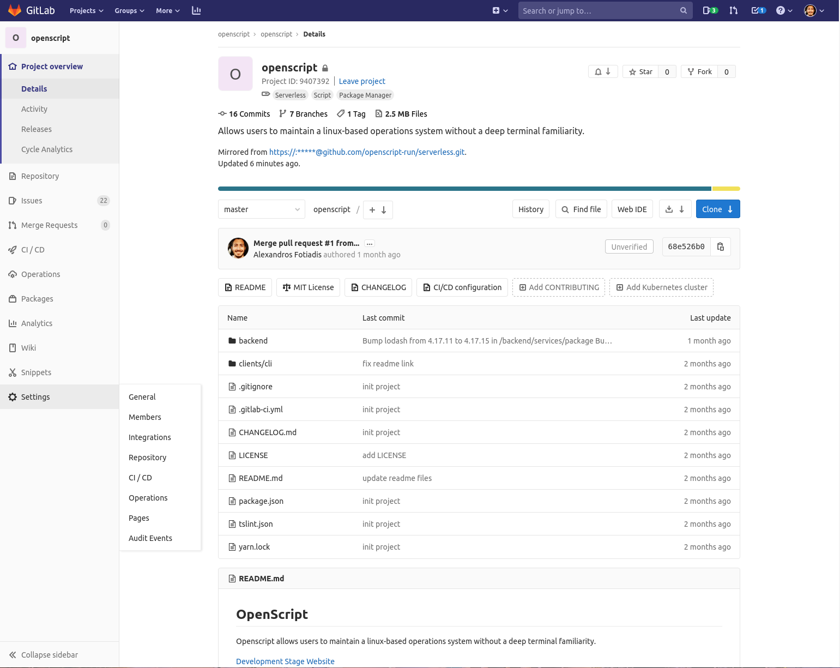Open Merge Requests in sidebar
This screenshot has width=840, height=668.
59,225
